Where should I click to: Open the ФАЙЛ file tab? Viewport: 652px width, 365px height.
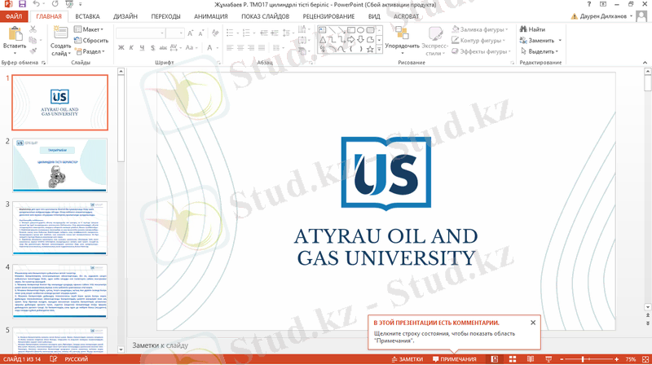coord(14,16)
